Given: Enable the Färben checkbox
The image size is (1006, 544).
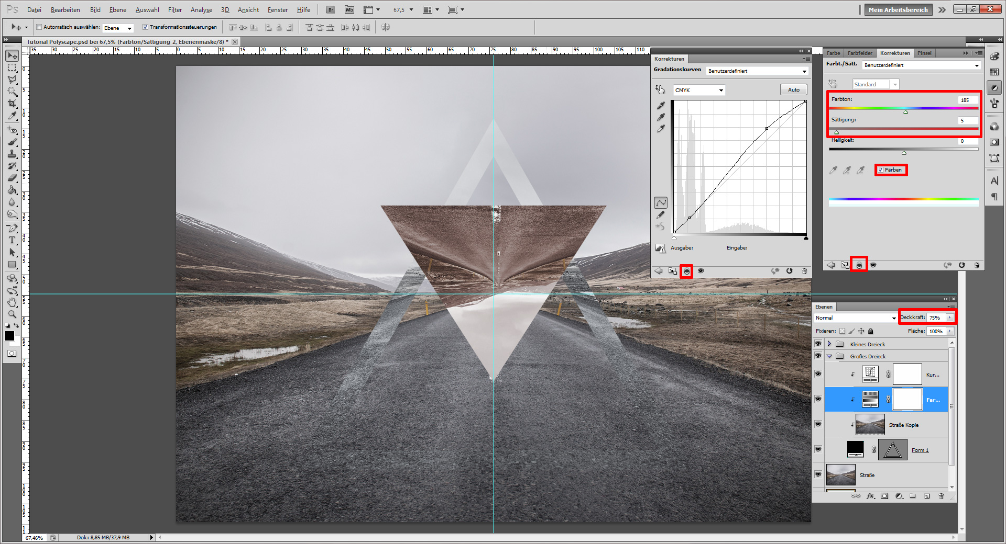Looking at the screenshot, I should pyautogui.click(x=881, y=170).
